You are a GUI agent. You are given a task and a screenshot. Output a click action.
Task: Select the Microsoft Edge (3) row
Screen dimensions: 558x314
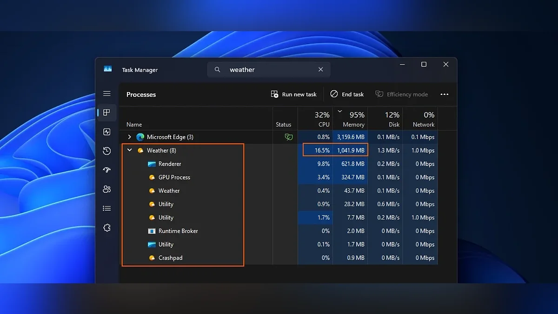279,137
